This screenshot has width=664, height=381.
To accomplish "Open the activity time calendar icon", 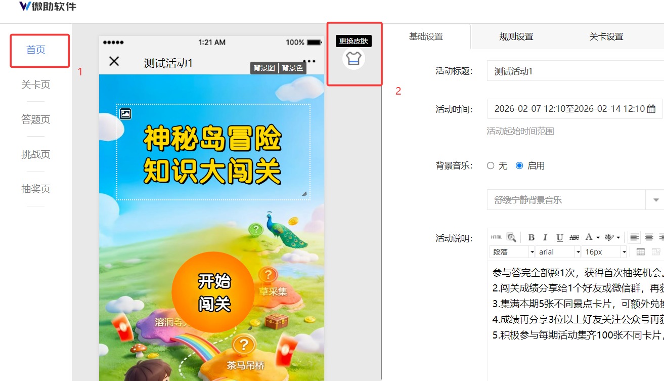I will click(x=651, y=109).
